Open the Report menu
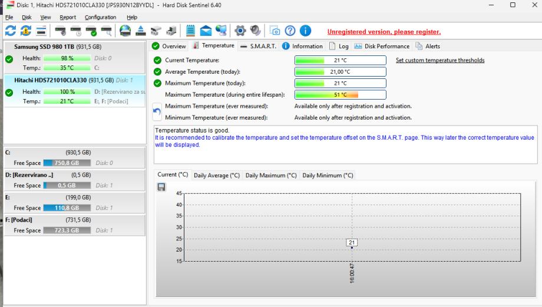 [68, 17]
